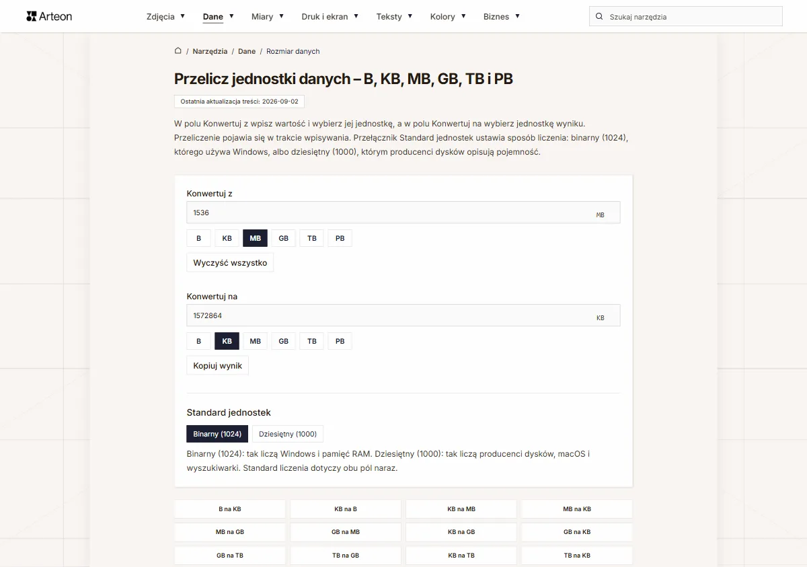The image size is (807, 567).
Task: Open the Dane menu item
Action: tap(213, 17)
